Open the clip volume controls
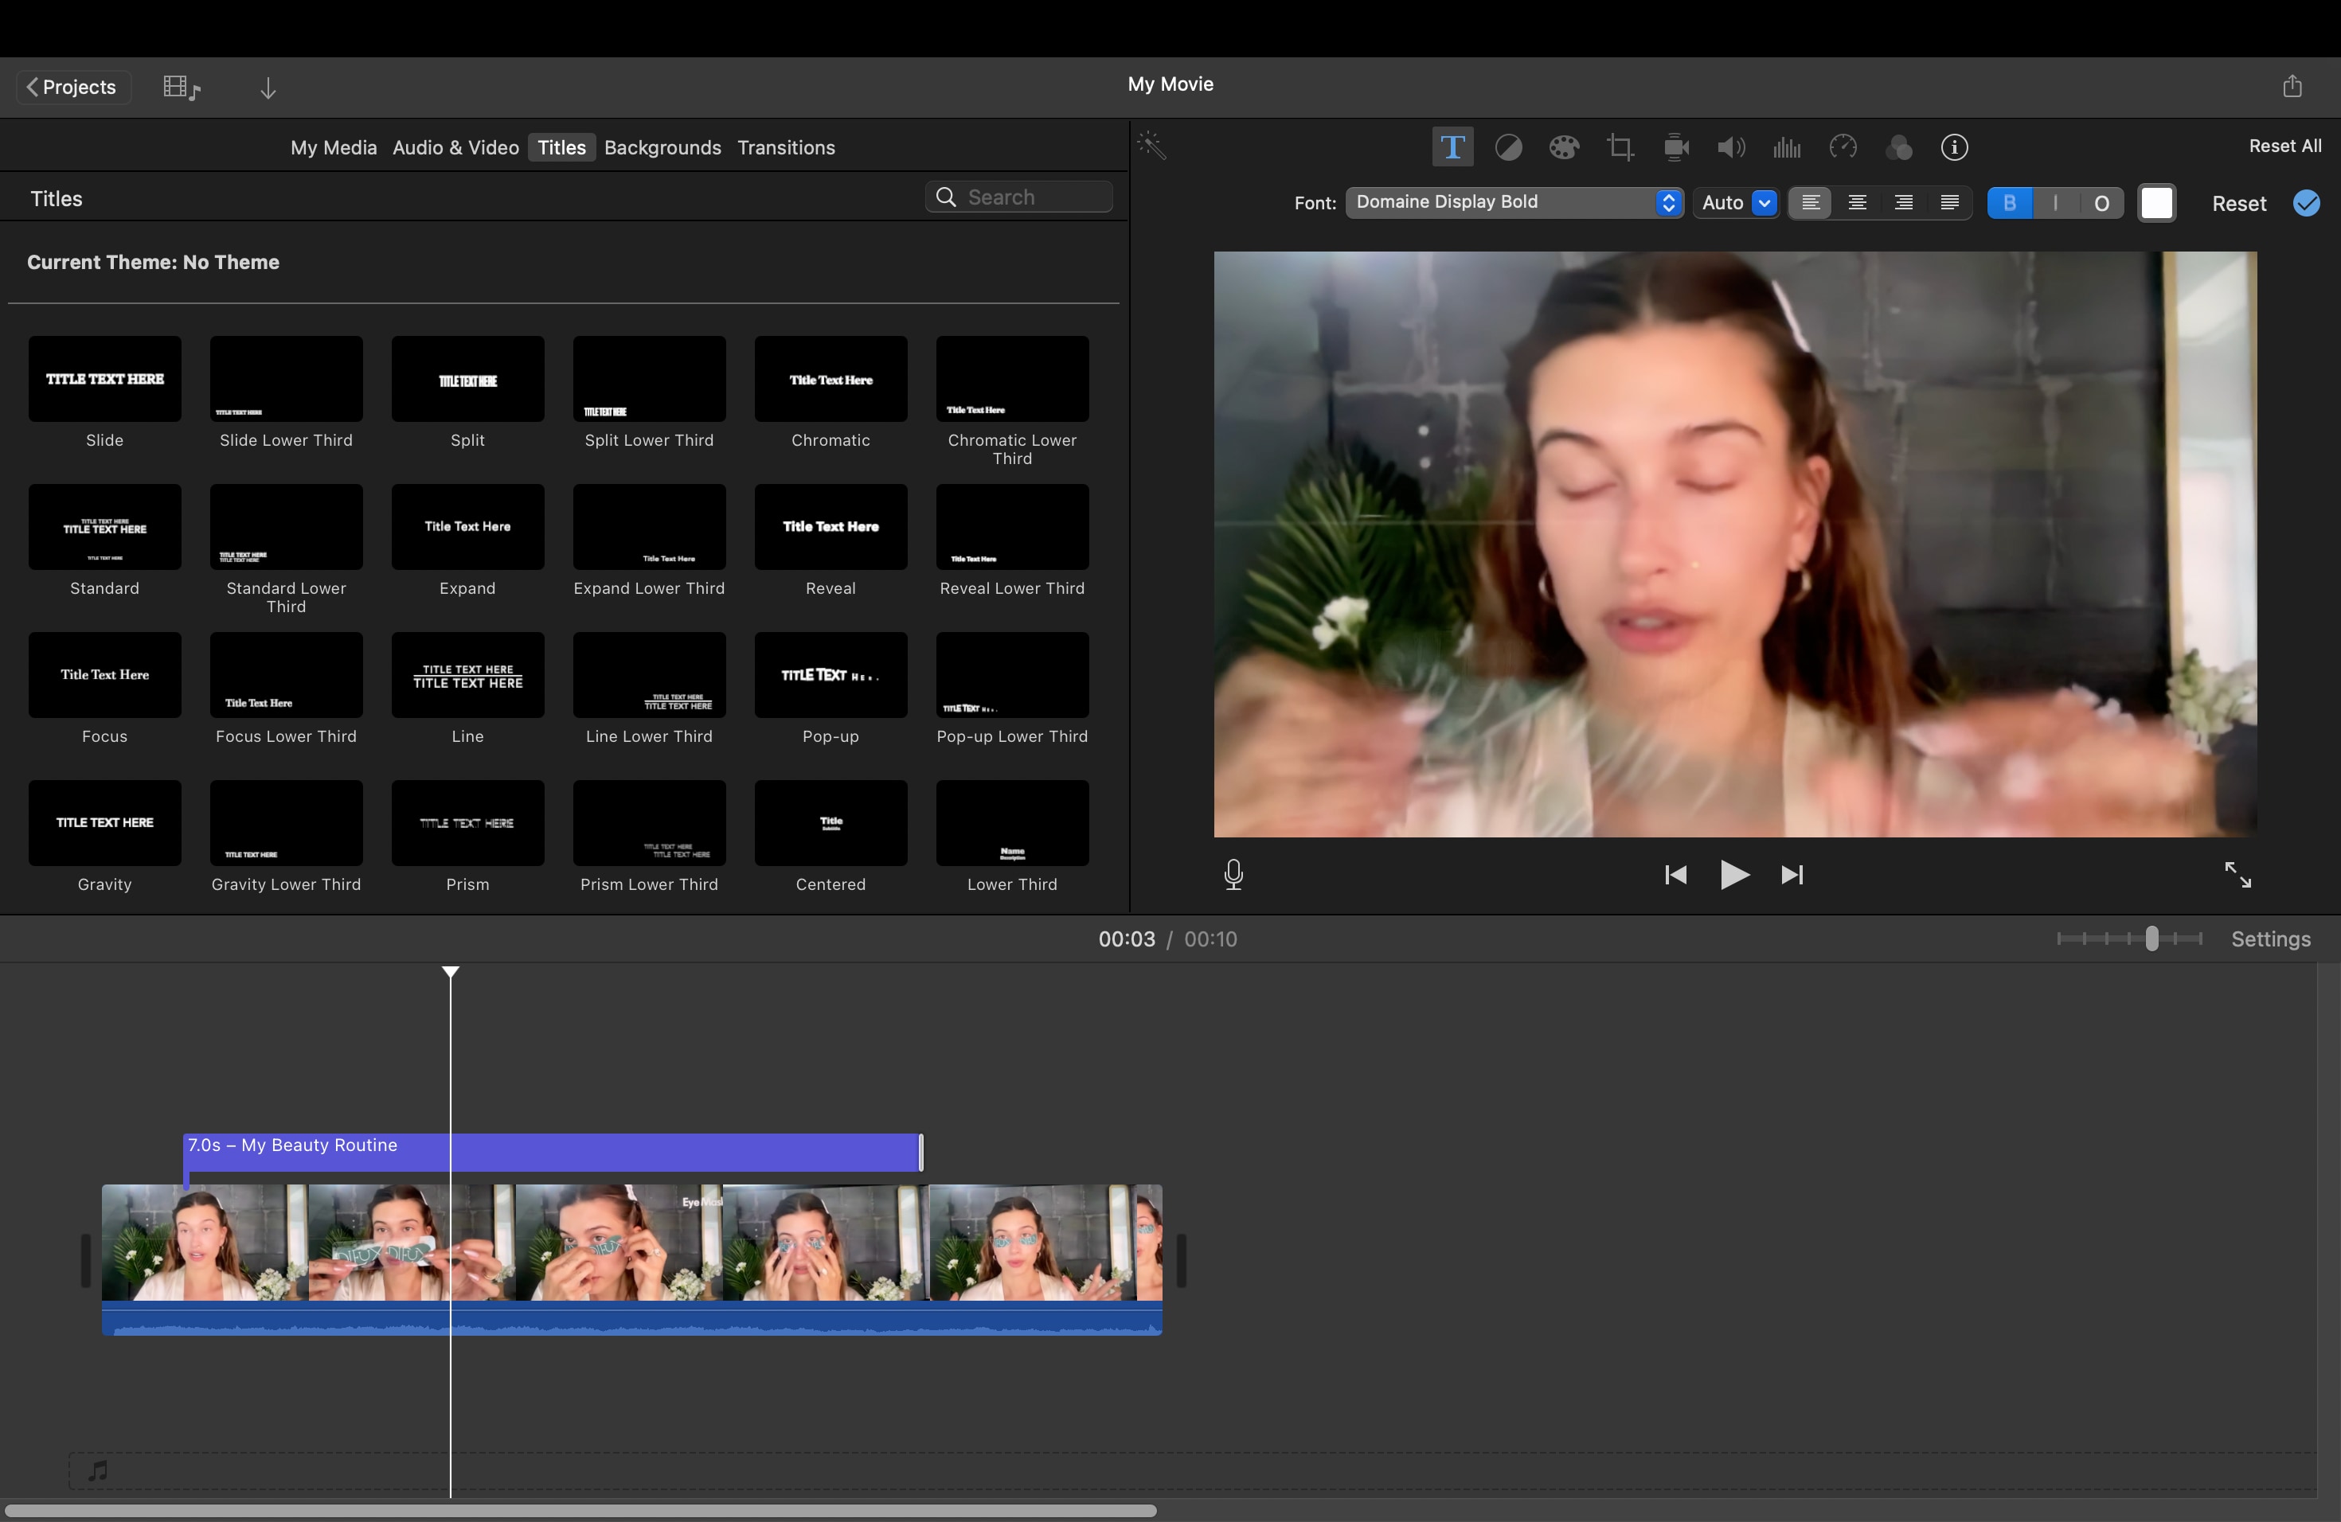The width and height of the screenshot is (2341, 1522). [1731, 146]
